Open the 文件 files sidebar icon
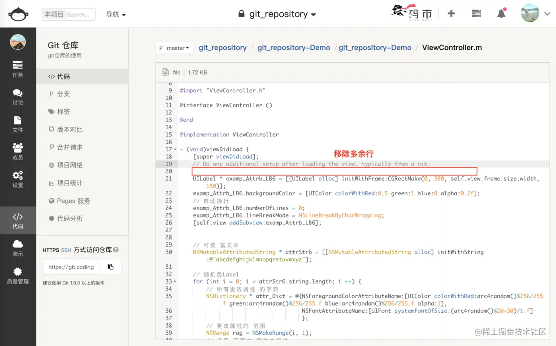The image size is (556, 346). coord(17,124)
